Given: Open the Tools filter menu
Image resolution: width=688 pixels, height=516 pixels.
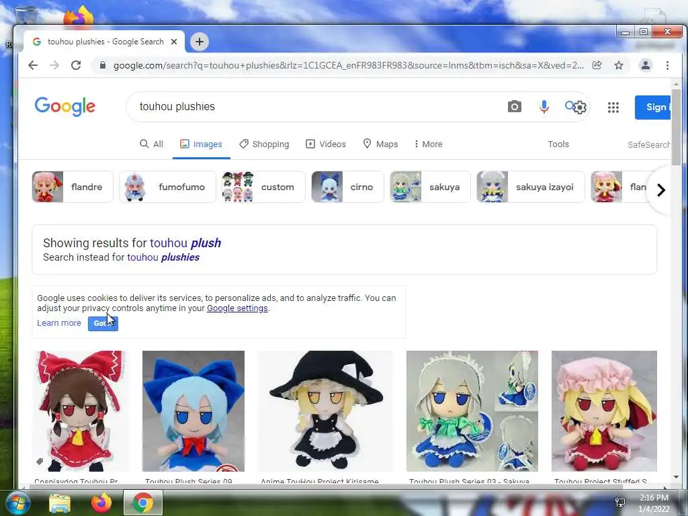Looking at the screenshot, I should (558, 144).
